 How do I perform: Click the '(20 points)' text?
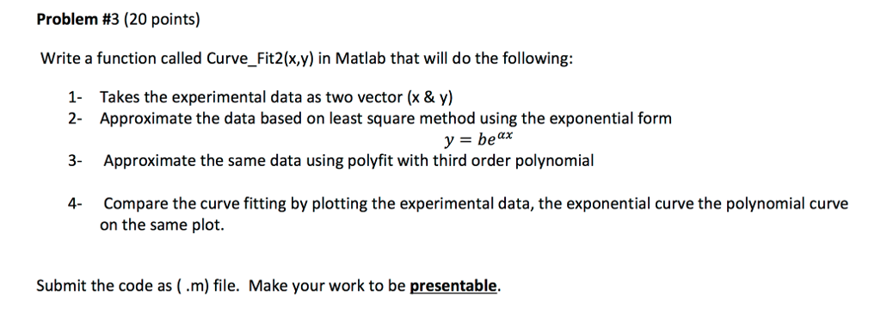point(162,22)
